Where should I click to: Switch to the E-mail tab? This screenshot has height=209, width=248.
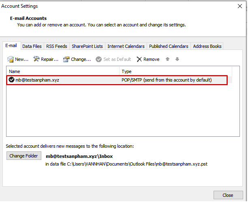pos(11,46)
